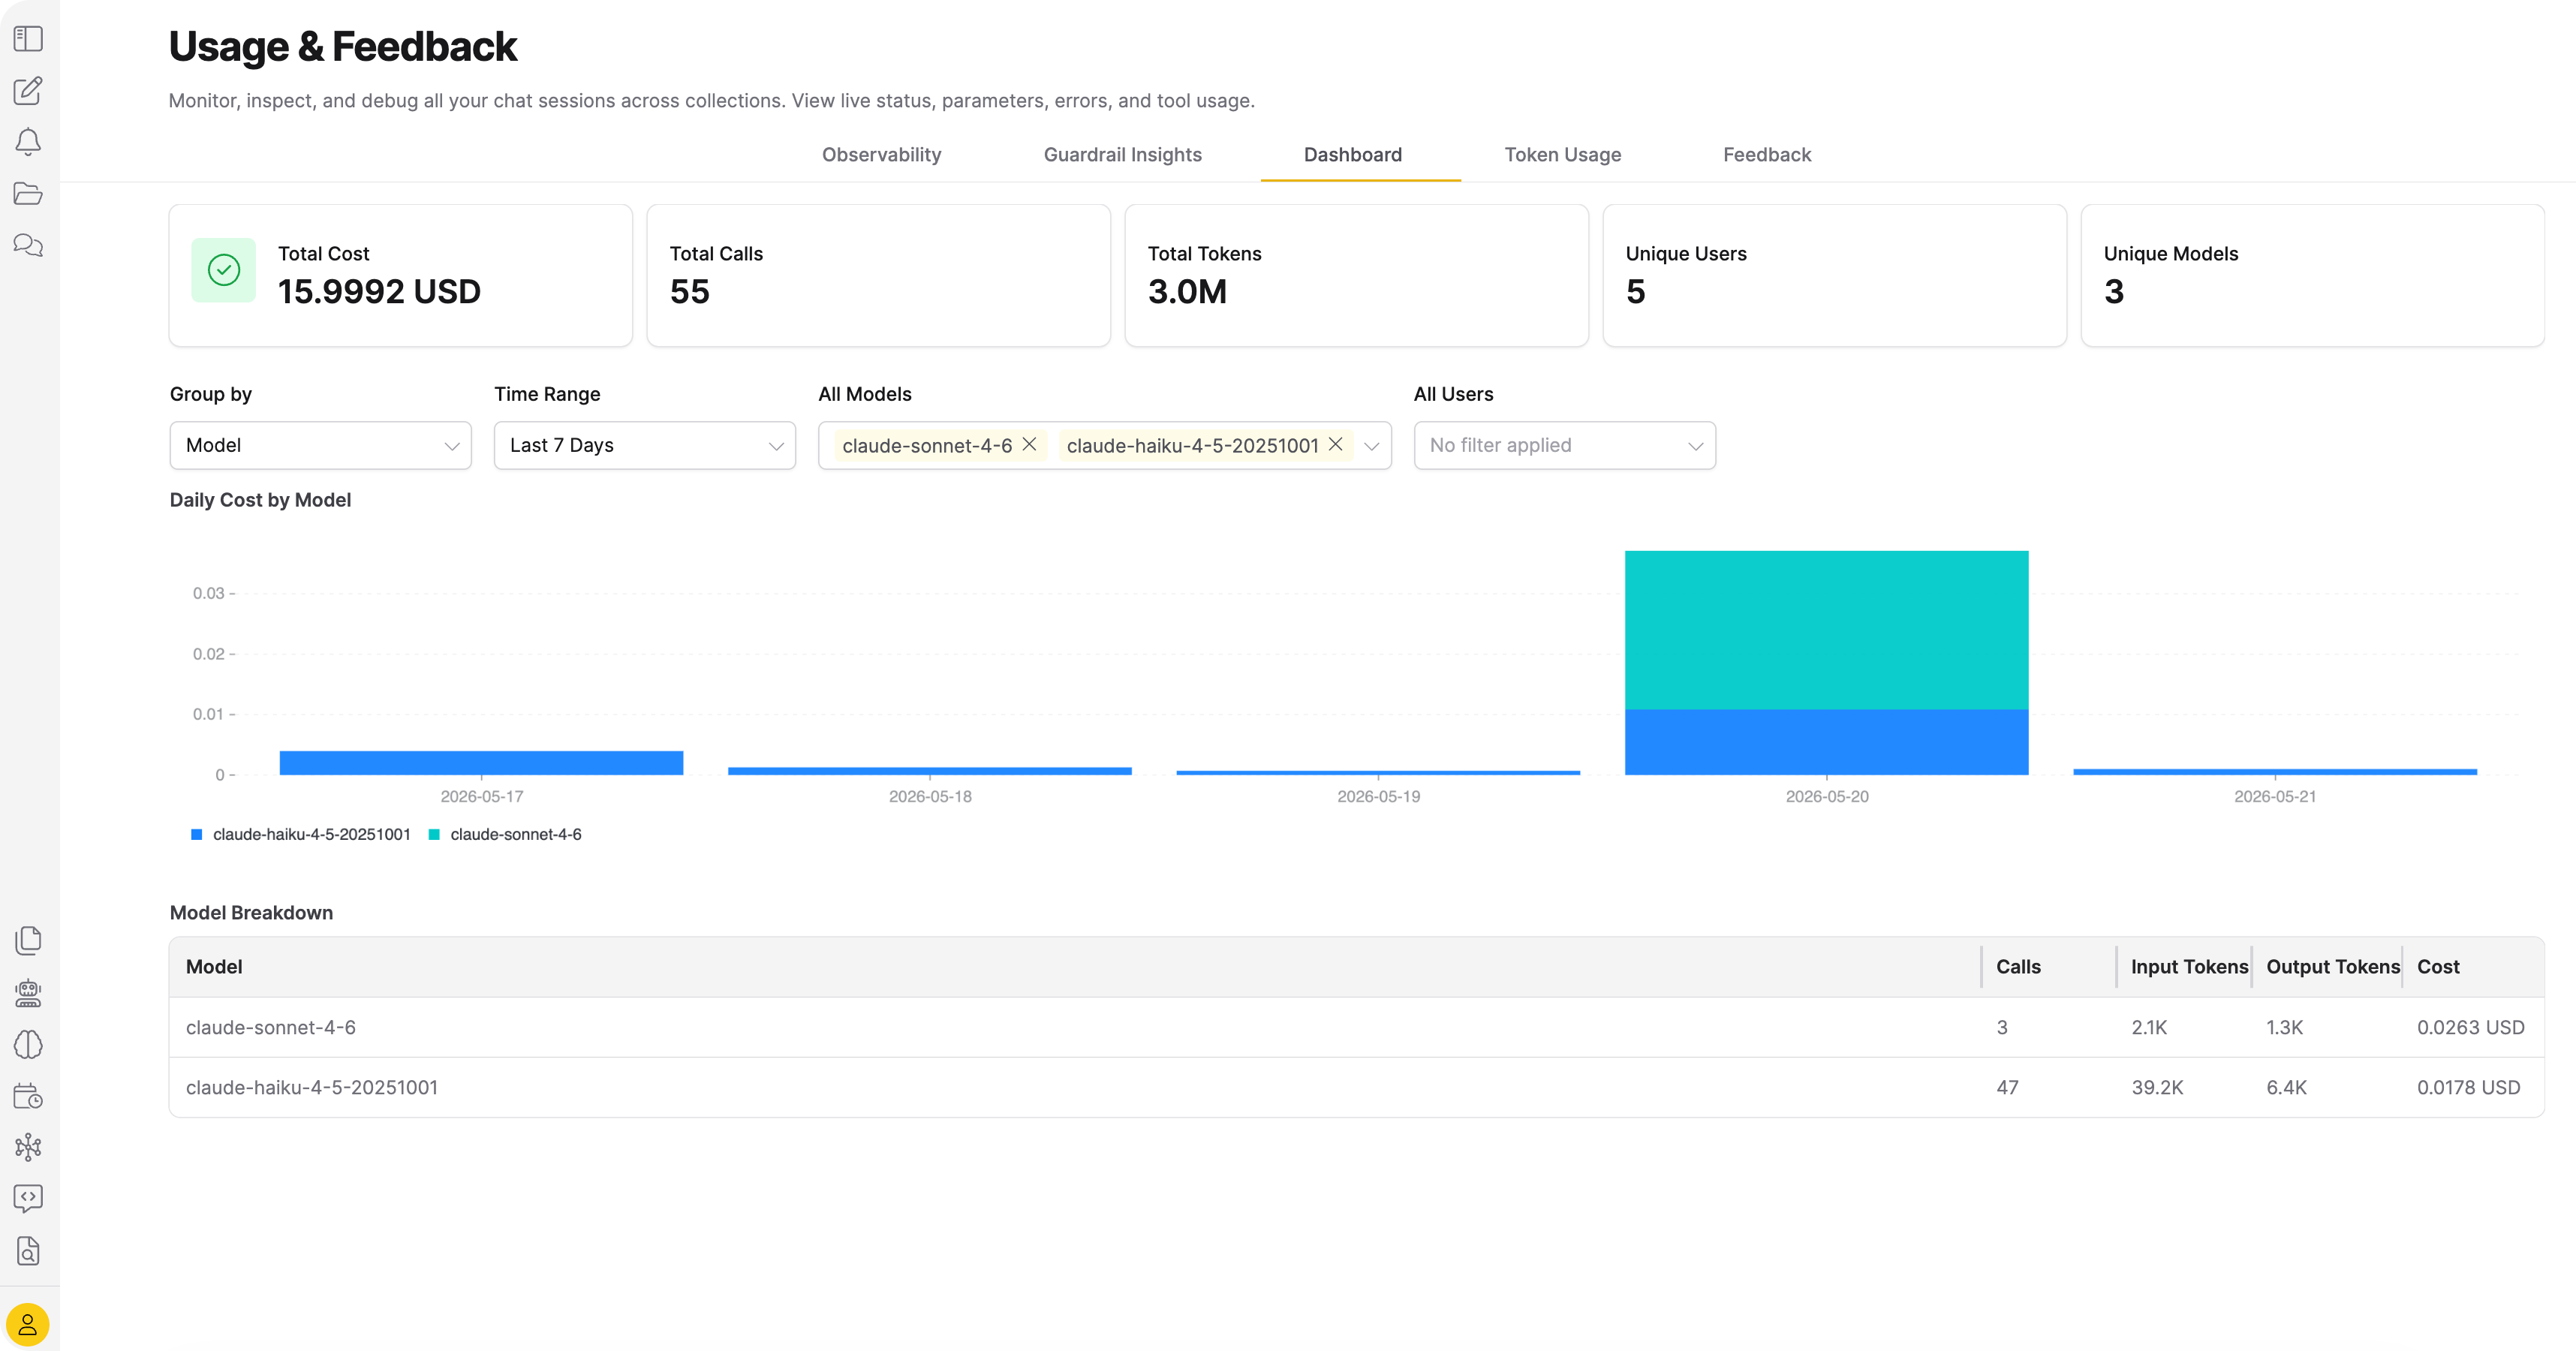This screenshot has width=2576, height=1351.
Task: Click the Model Breakdown heading
Action: tap(251, 913)
